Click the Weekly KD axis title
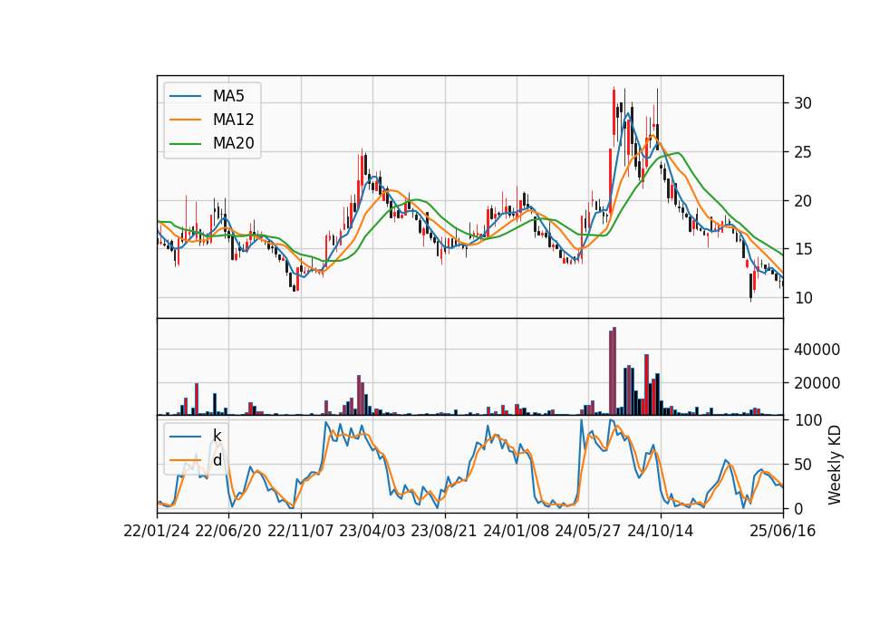Viewport: 870px width, 625px height. point(834,465)
